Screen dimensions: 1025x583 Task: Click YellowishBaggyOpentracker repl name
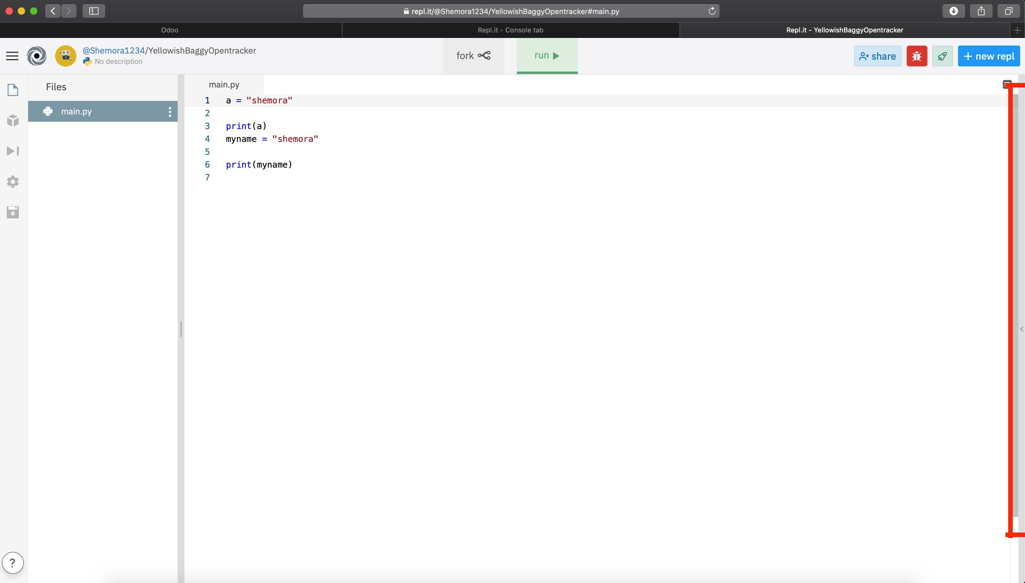(x=202, y=50)
